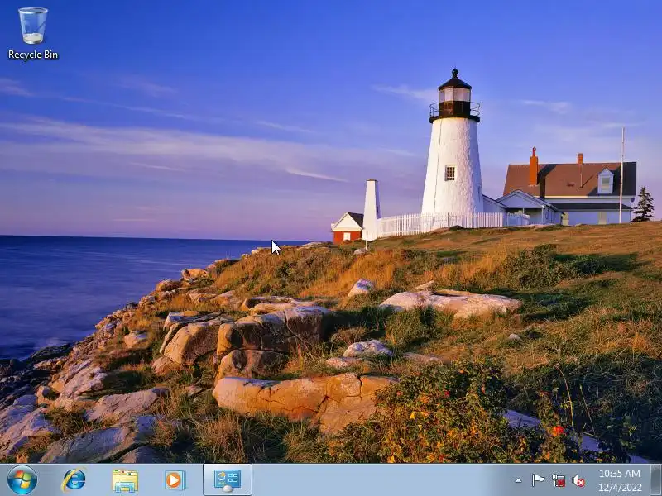
Task: Click the flagpole beside the house on wallpaper
Action: [x=621, y=175]
